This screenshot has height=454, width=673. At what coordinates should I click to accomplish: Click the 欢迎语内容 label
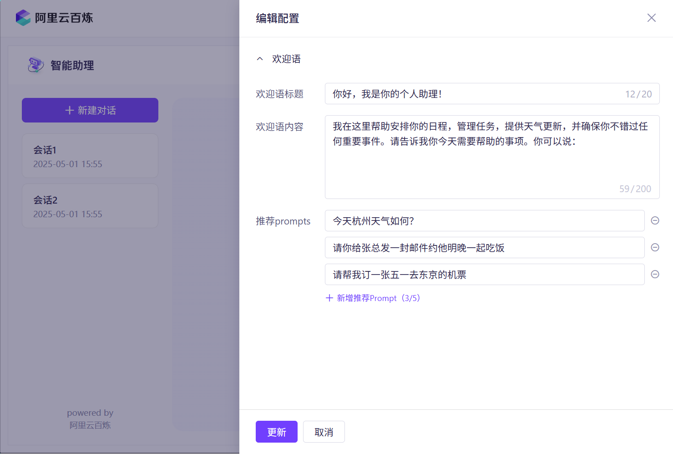(x=279, y=127)
